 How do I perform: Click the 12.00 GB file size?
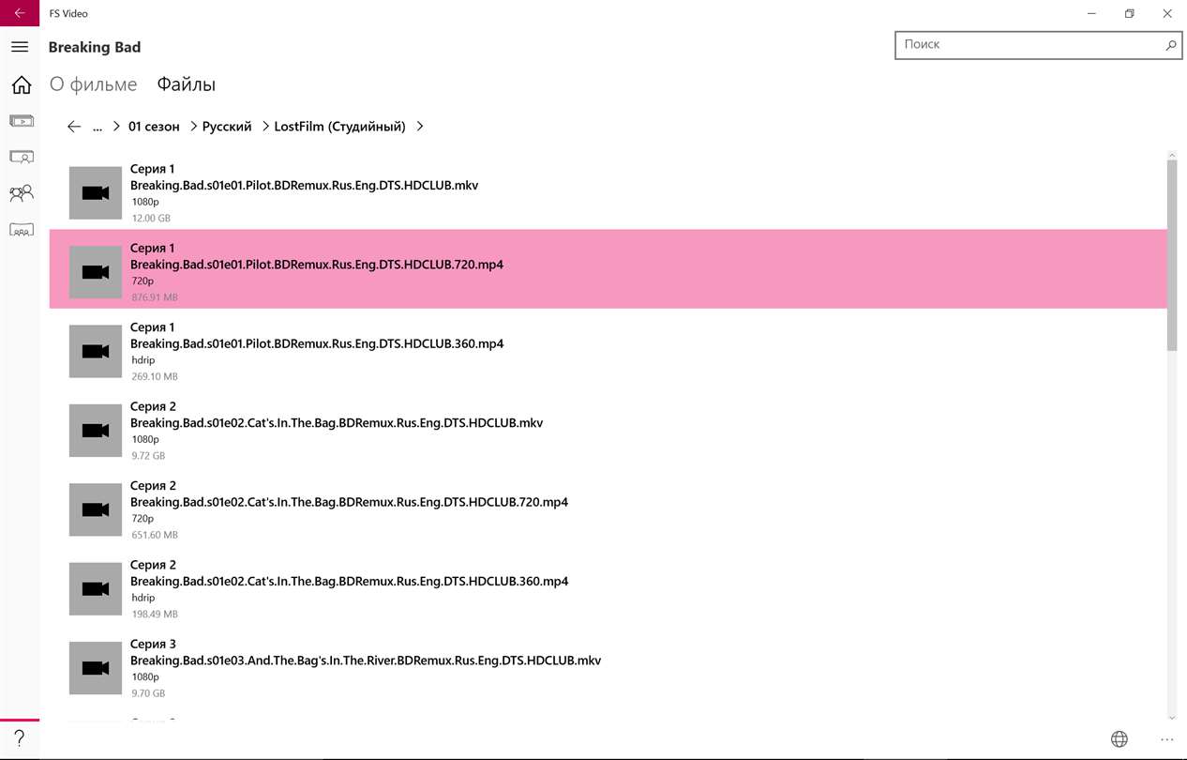coord(151,219)
